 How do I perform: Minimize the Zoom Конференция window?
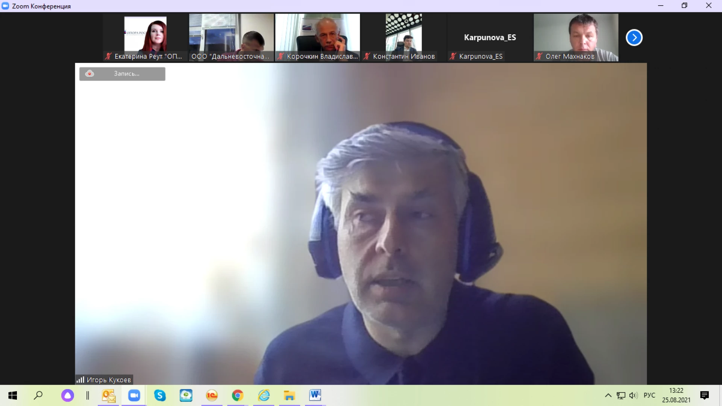coord(661,6)
